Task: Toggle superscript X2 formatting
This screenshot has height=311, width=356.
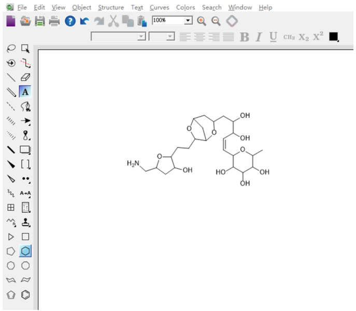Action: coord(318,36)
